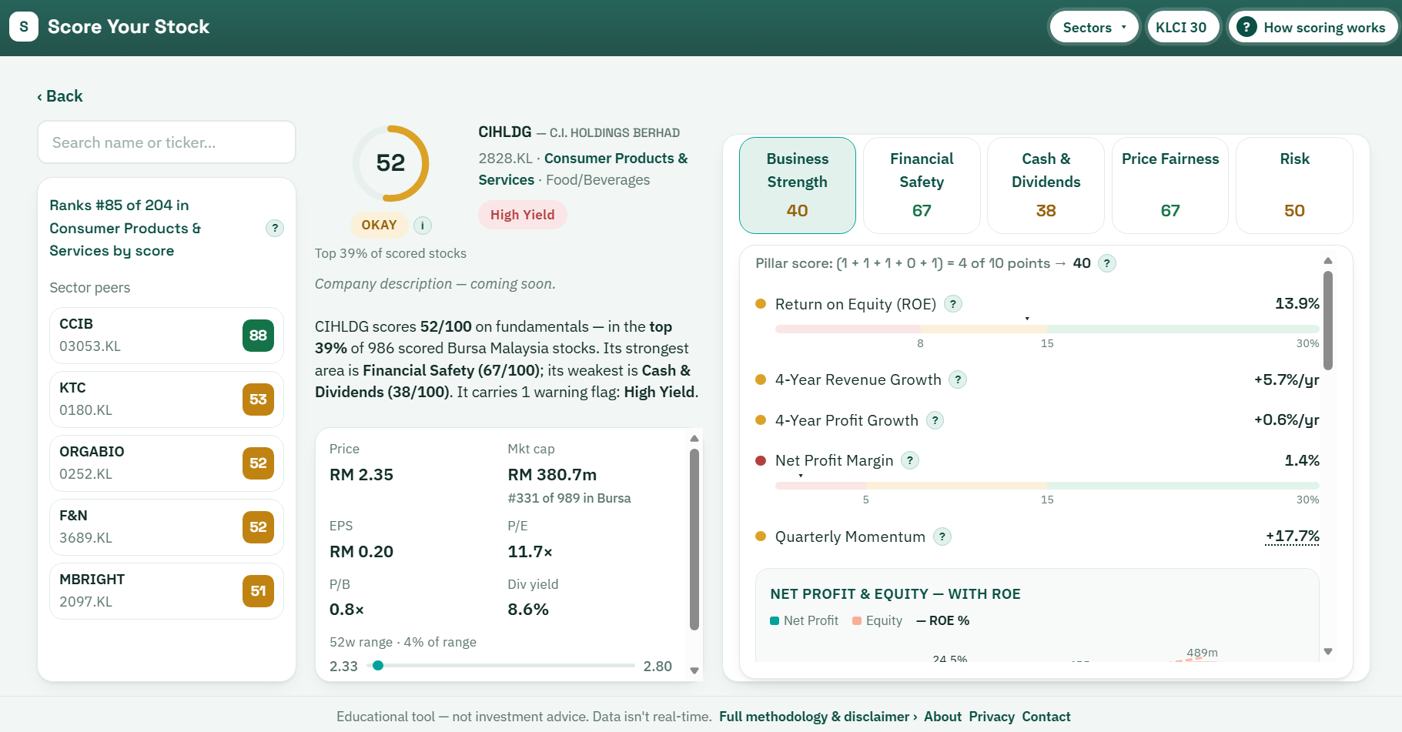Click the ROE value 13.9%
This screenshot has width=1402, height=732.
(x=1297, y=303)
